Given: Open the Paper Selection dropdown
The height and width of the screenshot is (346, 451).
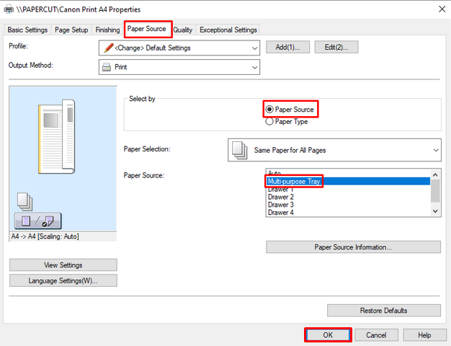Looking at the screenshot, I should click(x=334, y=150).
